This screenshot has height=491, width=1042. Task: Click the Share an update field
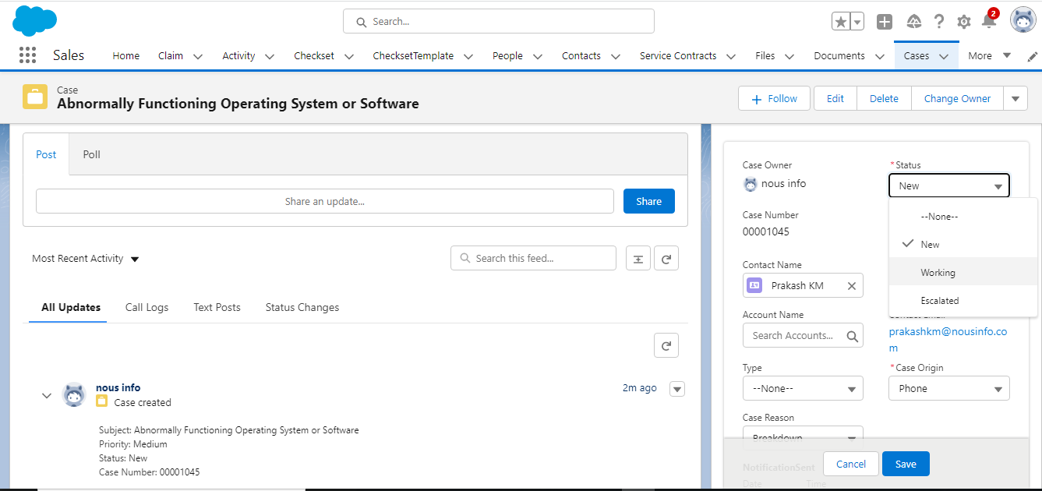325,201
